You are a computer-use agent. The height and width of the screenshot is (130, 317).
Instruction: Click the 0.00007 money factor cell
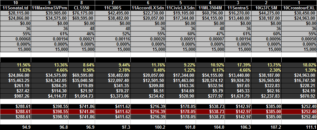210,39
